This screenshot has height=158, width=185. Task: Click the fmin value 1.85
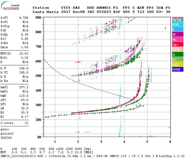pyautogui.click(x=25, y=47)
